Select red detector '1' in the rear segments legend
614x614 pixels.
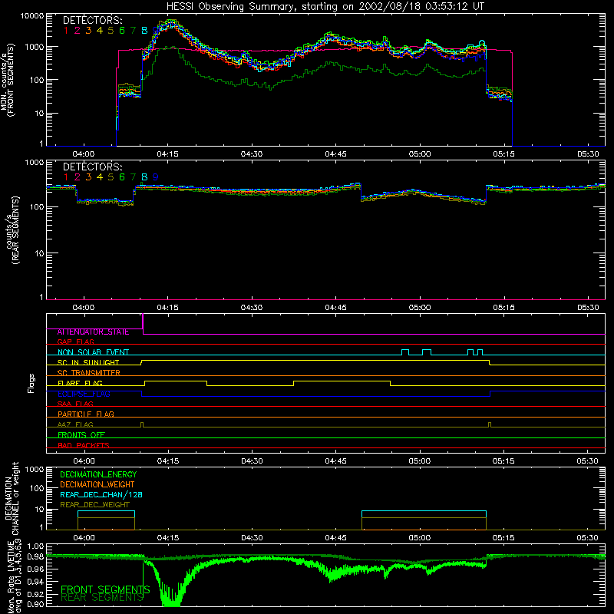pos(66,177)
